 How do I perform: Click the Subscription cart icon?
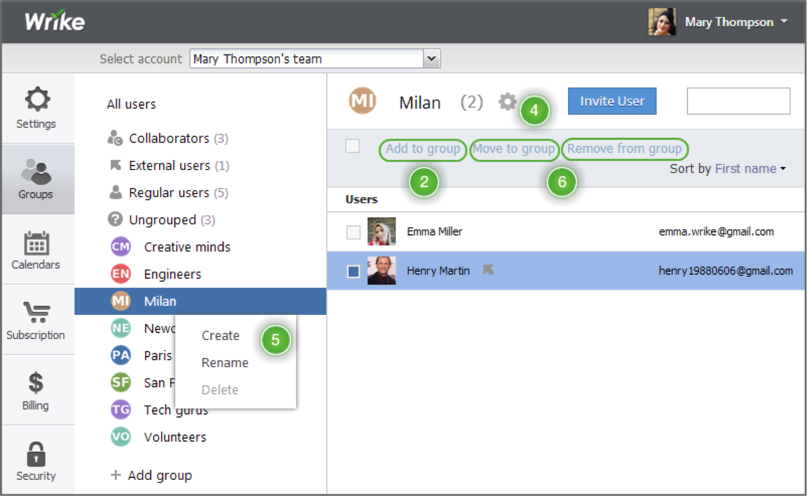[36, 319]
